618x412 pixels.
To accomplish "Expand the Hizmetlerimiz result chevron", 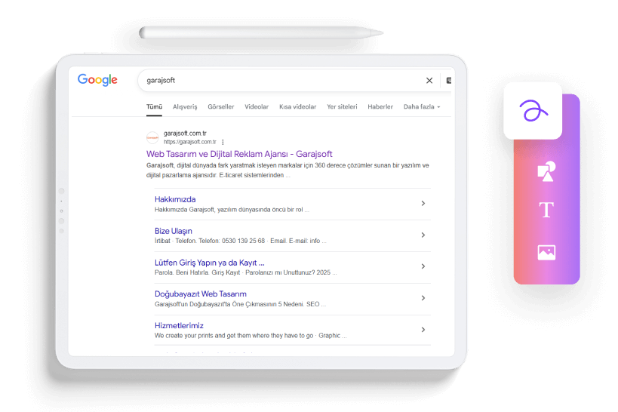I will [423, 330].
